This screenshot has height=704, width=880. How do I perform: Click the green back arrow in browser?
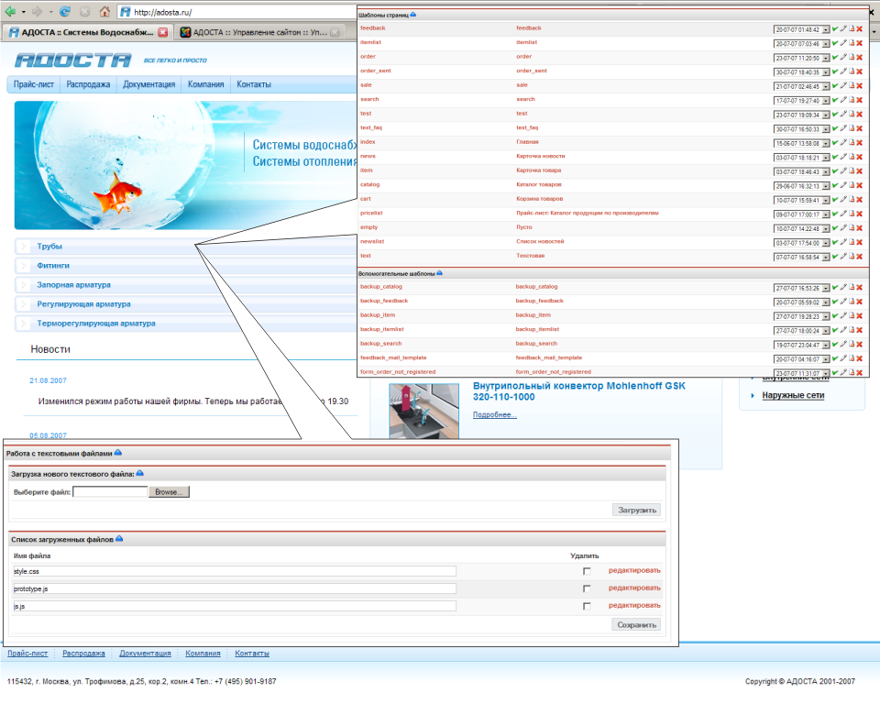tap(10, 12)
